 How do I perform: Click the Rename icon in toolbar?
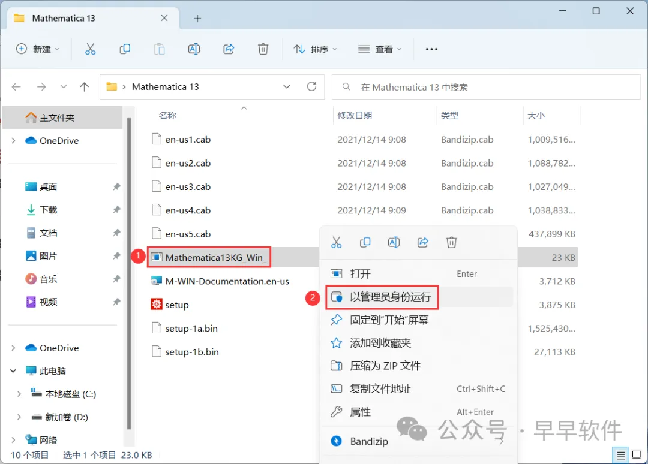click(x=194, y=49)
